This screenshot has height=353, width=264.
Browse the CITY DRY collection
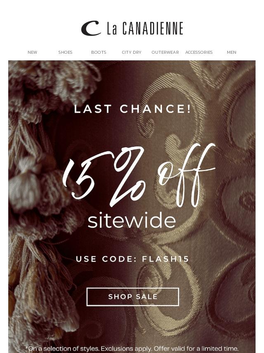point(132,52)
